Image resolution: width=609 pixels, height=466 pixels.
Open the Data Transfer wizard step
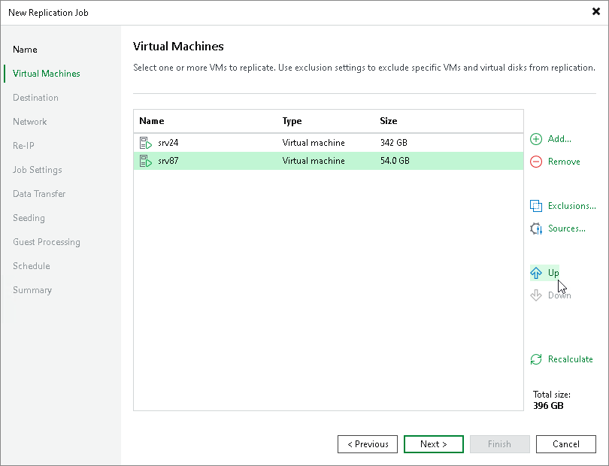pyautogui.click(x=39, y=194)
